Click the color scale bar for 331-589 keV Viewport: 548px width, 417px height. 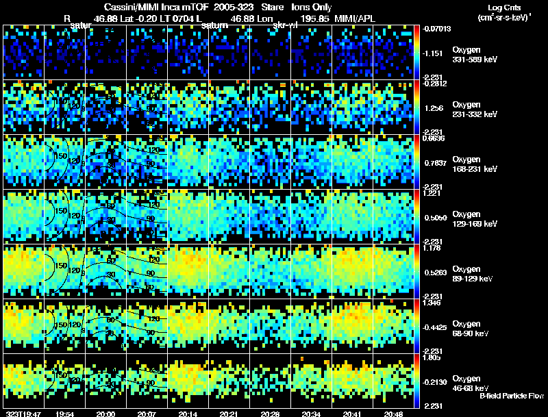[416, 51]
